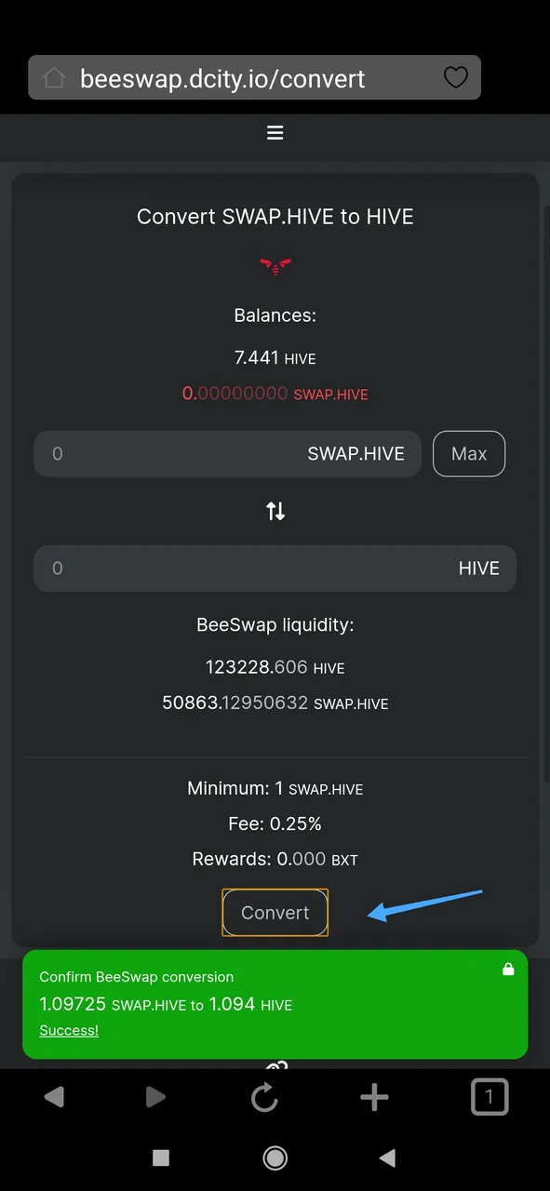This screenshot has height=1191, width=550.
Task: Tap the Android recent apps square
Action: coord(161,1158)
